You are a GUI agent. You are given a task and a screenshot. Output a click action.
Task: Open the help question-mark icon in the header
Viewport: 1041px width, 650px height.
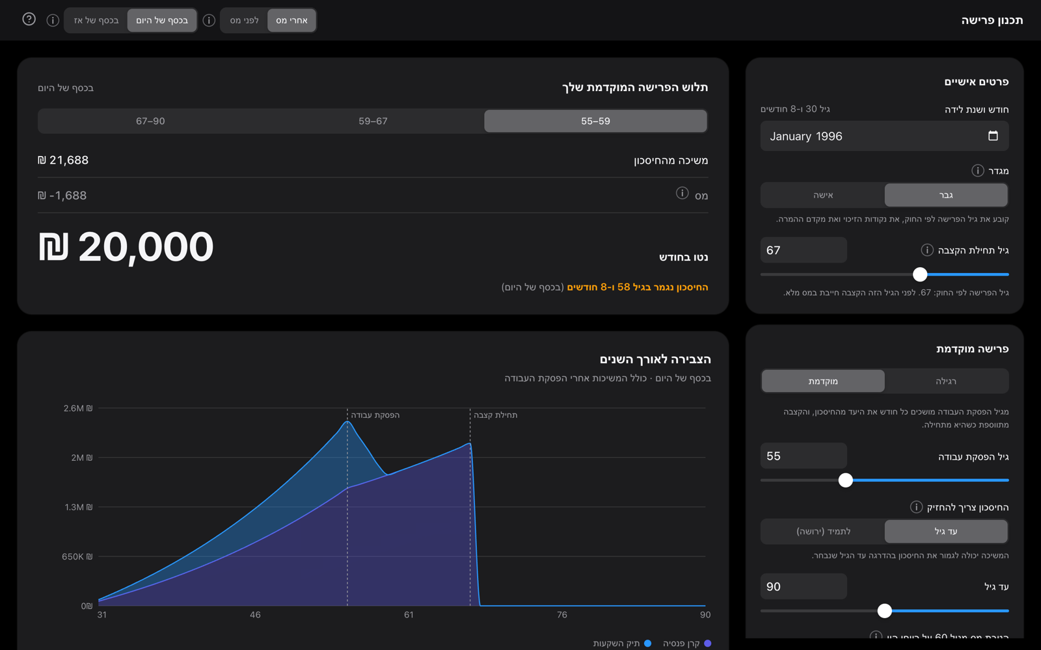(x=29, y=19)
